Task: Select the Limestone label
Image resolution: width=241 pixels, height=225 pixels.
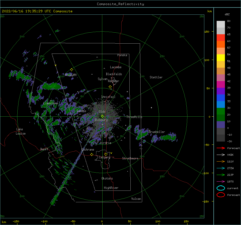Action: click(x=51, y=103)
